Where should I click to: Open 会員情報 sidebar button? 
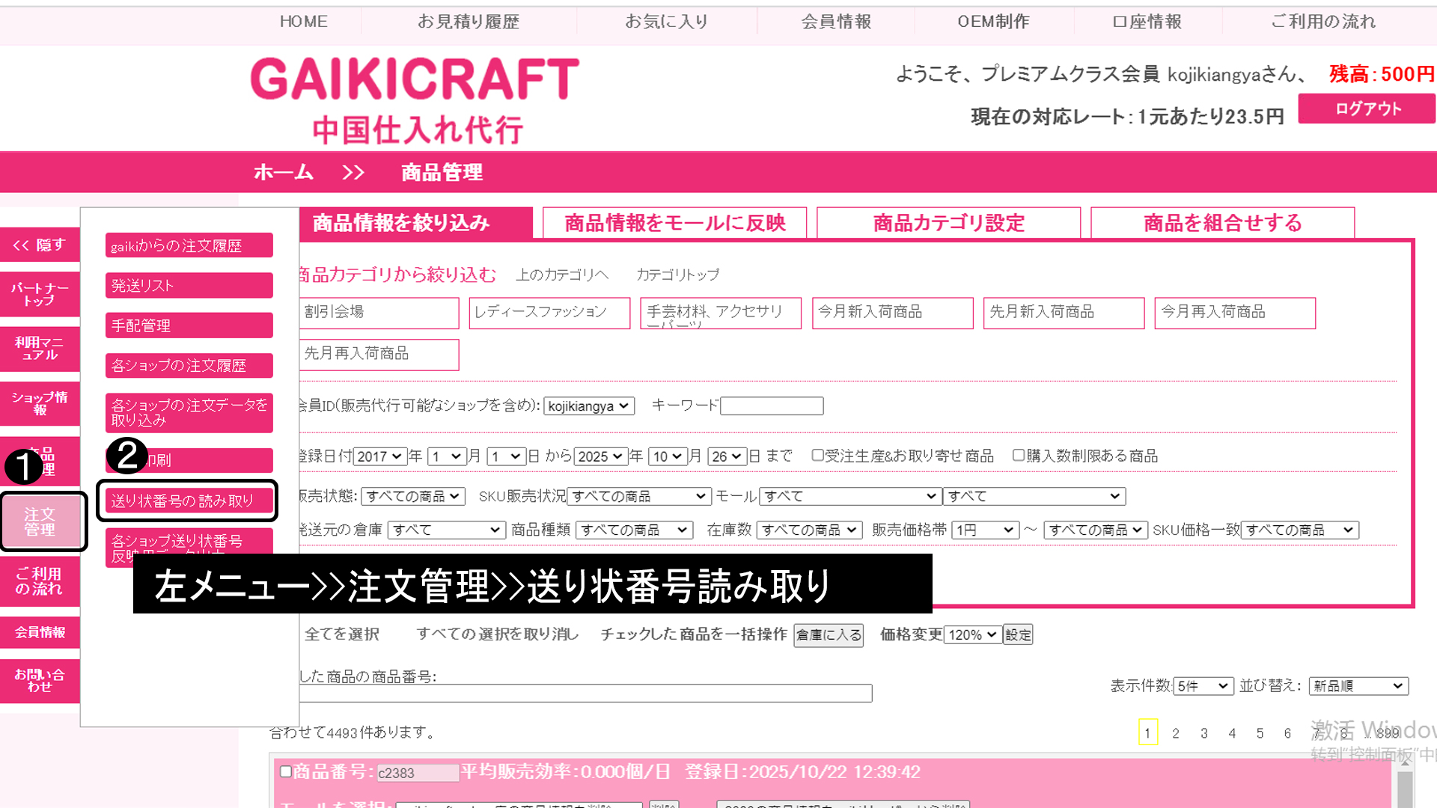pyautogui.click(x=40, y=632)
